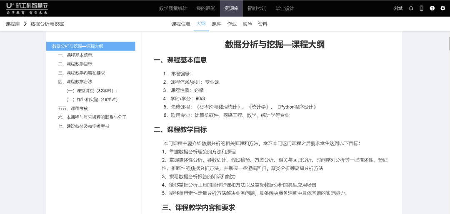Click the 先修课程 line
This screenshot has width=450, height=214.
(240, 107)
